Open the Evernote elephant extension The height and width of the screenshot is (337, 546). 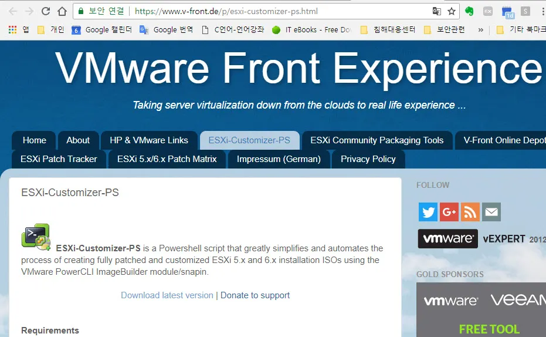point(469,11)
